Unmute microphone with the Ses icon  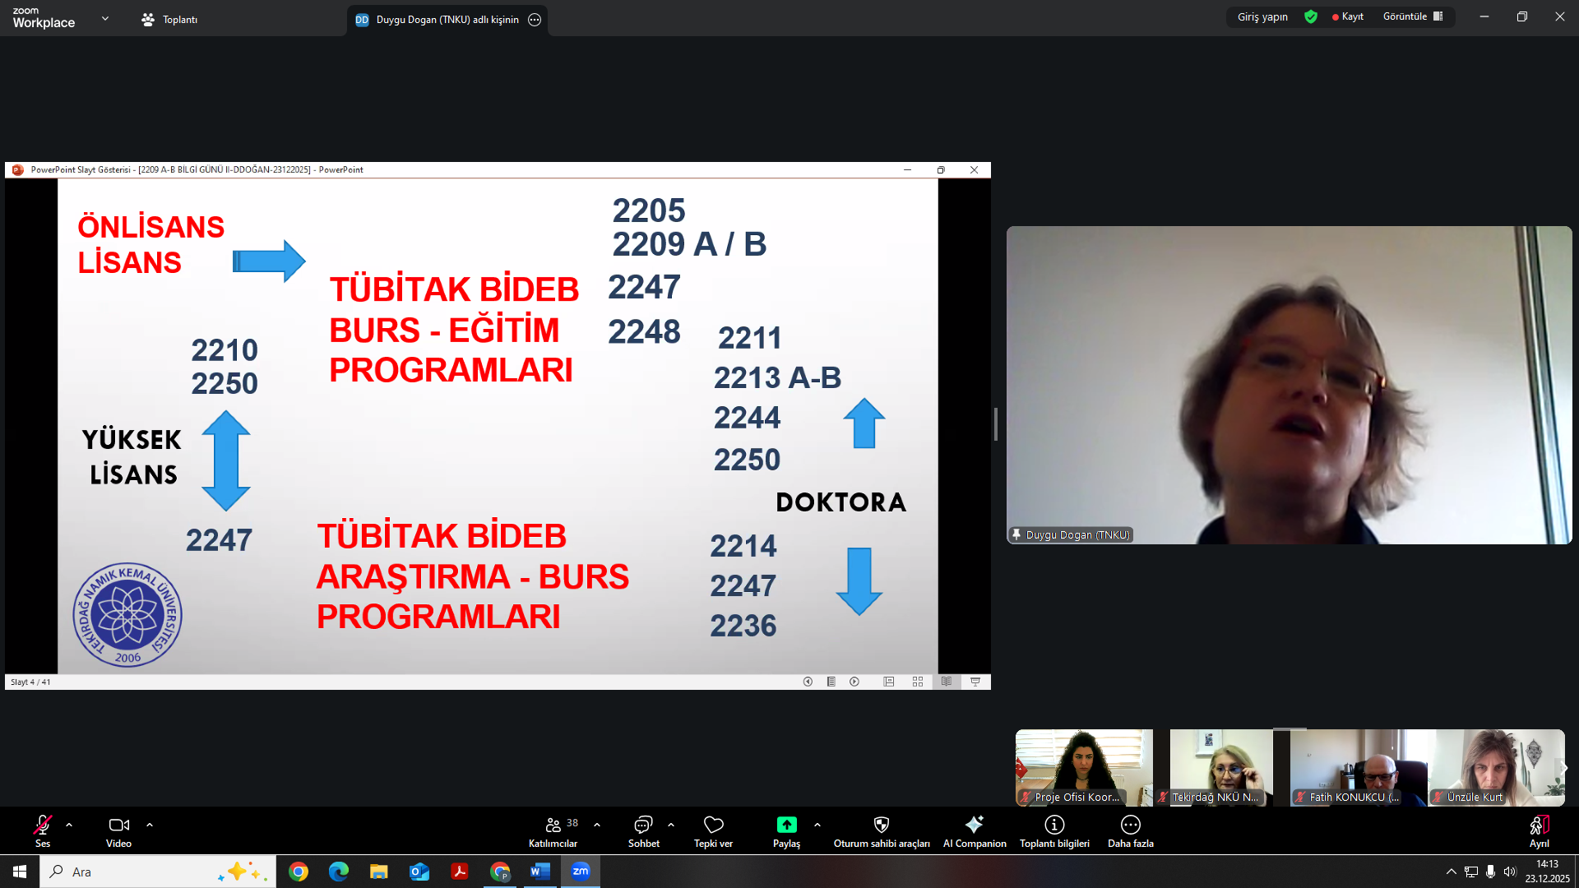43,825
